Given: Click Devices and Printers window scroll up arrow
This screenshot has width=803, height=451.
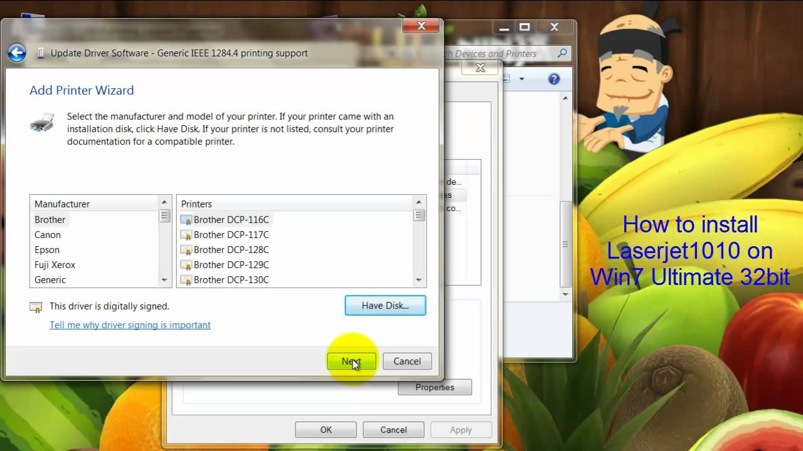Looking at the screenshot, I should point(565,98).
